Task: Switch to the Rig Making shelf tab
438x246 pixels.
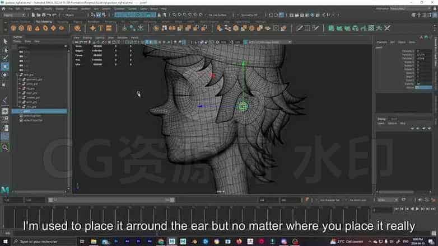Action: pyautogui.click(x=44, y=21)
